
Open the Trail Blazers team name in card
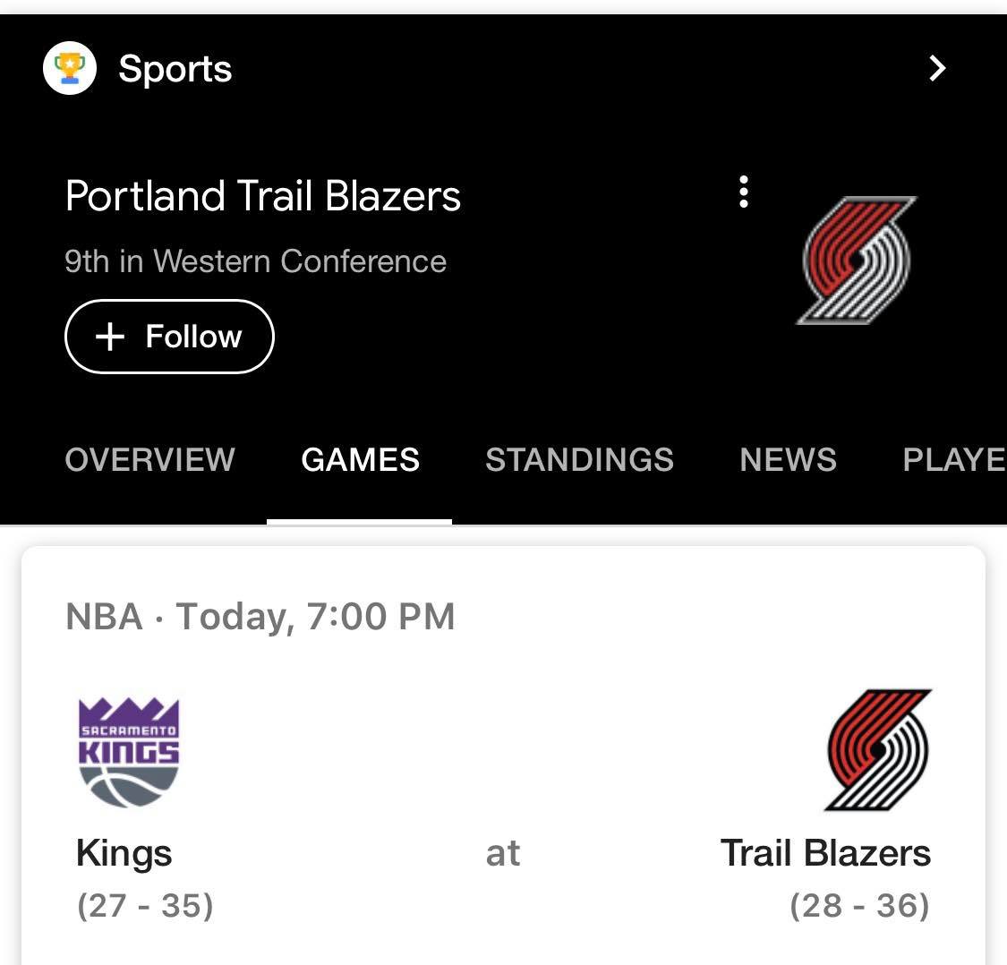tap(825, 852)
